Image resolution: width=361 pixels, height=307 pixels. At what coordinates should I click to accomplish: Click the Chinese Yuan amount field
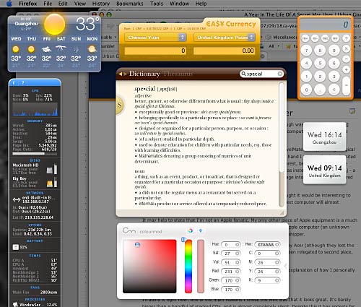click(x=155, y=51)
